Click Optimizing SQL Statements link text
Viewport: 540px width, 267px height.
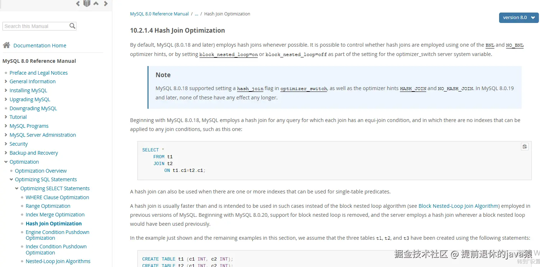[46, 179]
